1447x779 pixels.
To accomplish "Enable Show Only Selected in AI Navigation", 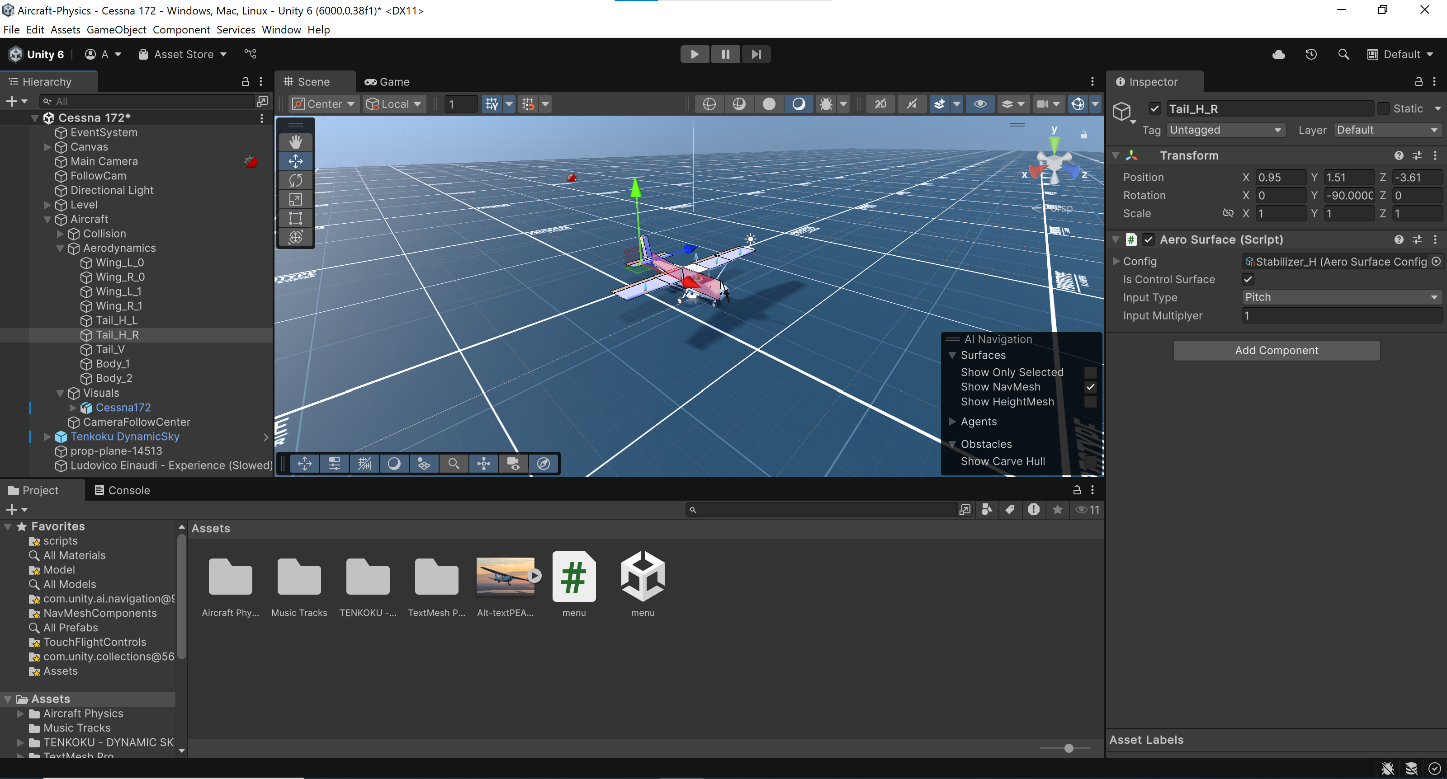I will point(1090,372).
